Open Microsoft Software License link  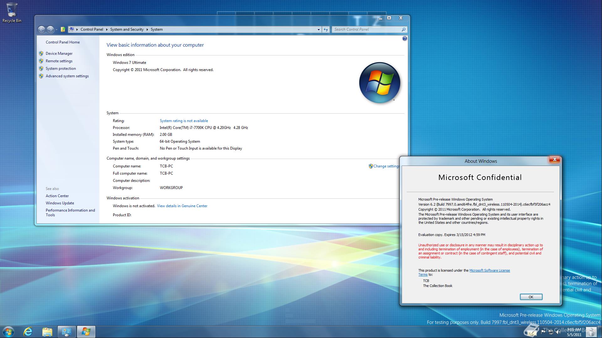489,270
